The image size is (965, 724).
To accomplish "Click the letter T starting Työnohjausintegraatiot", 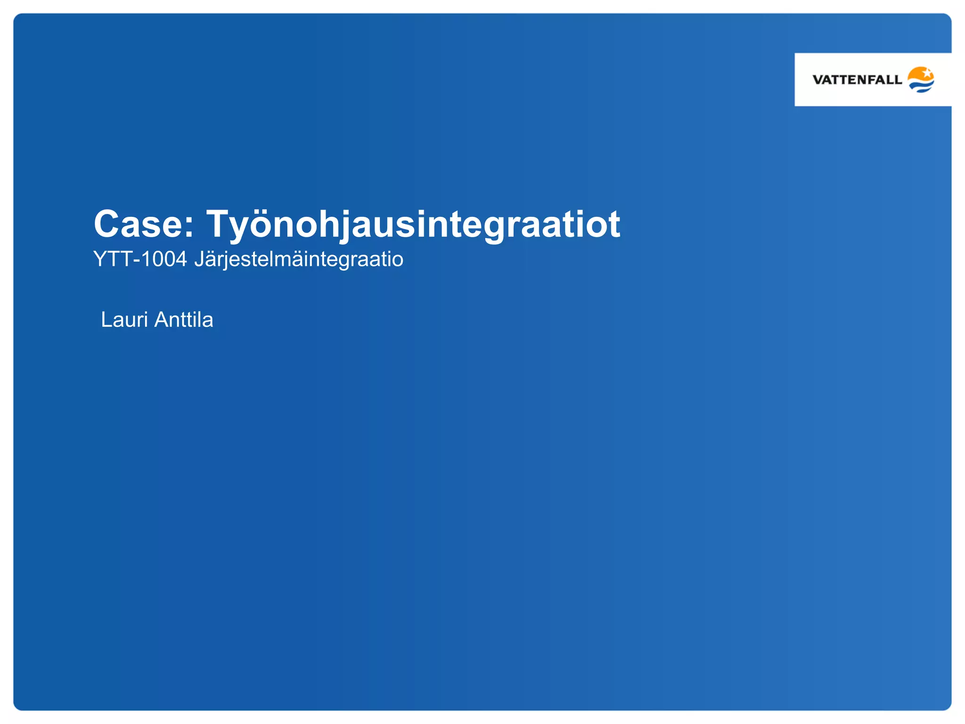I will [218, 223].
